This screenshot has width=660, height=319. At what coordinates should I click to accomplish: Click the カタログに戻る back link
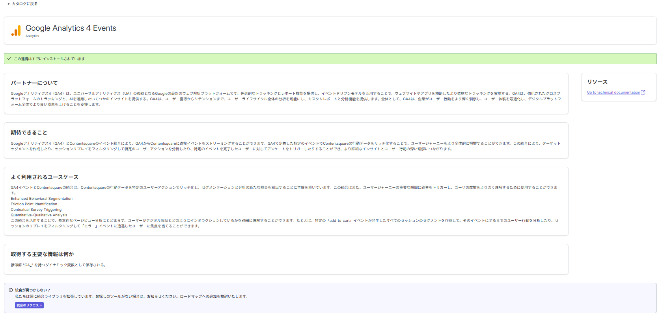point(22,4)
